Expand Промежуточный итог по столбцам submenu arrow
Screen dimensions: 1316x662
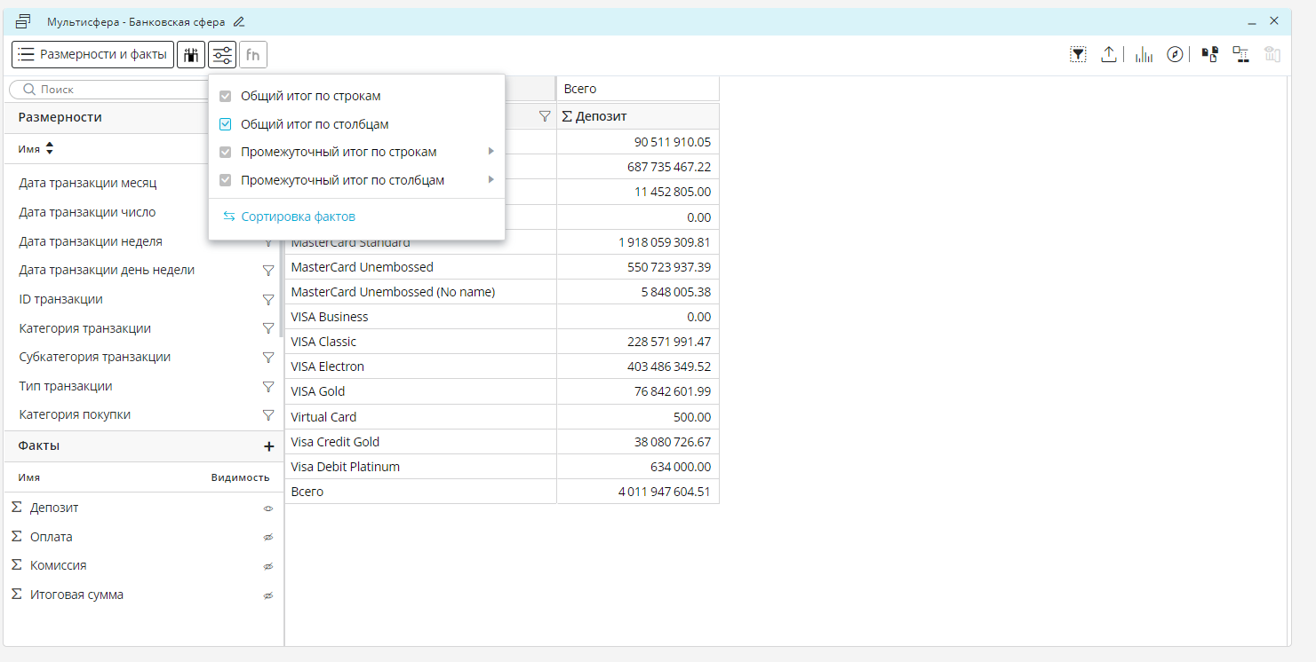491,180
